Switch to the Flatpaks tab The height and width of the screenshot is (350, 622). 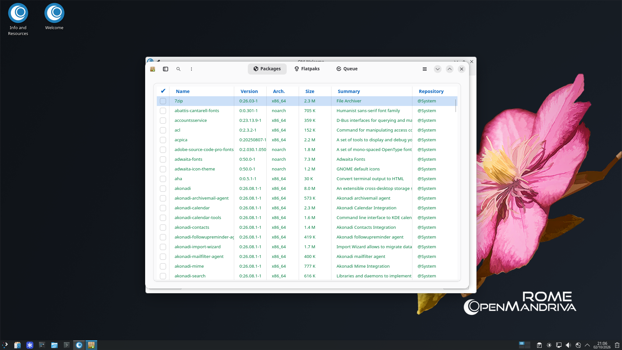pos(307,69)
